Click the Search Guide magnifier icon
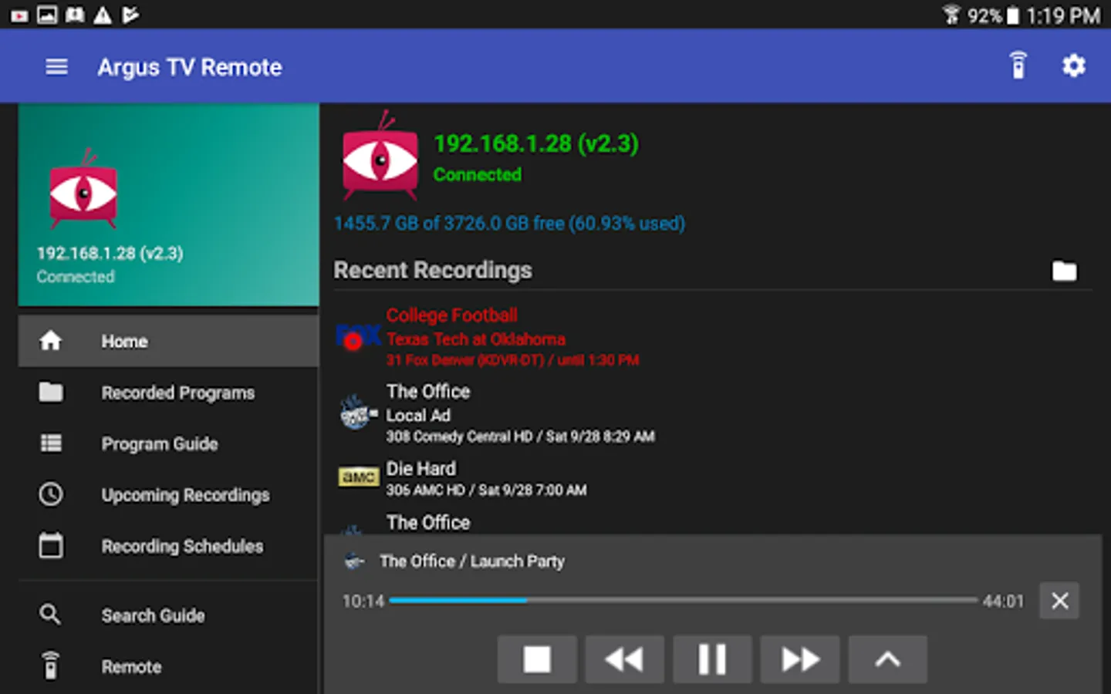The height and width of the screenshot is (694, 1111). [x=50, y=615]
